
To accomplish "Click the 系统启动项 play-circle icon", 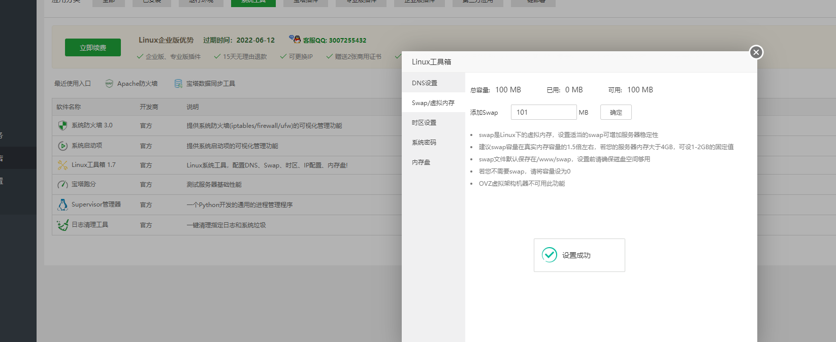I will coord(62,146).
